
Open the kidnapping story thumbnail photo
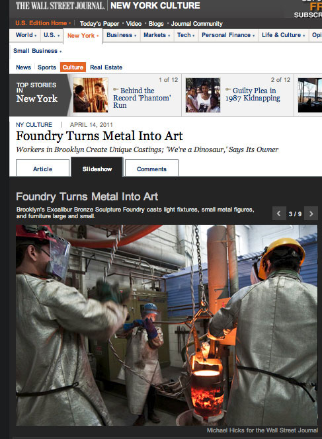coord(203,95)
